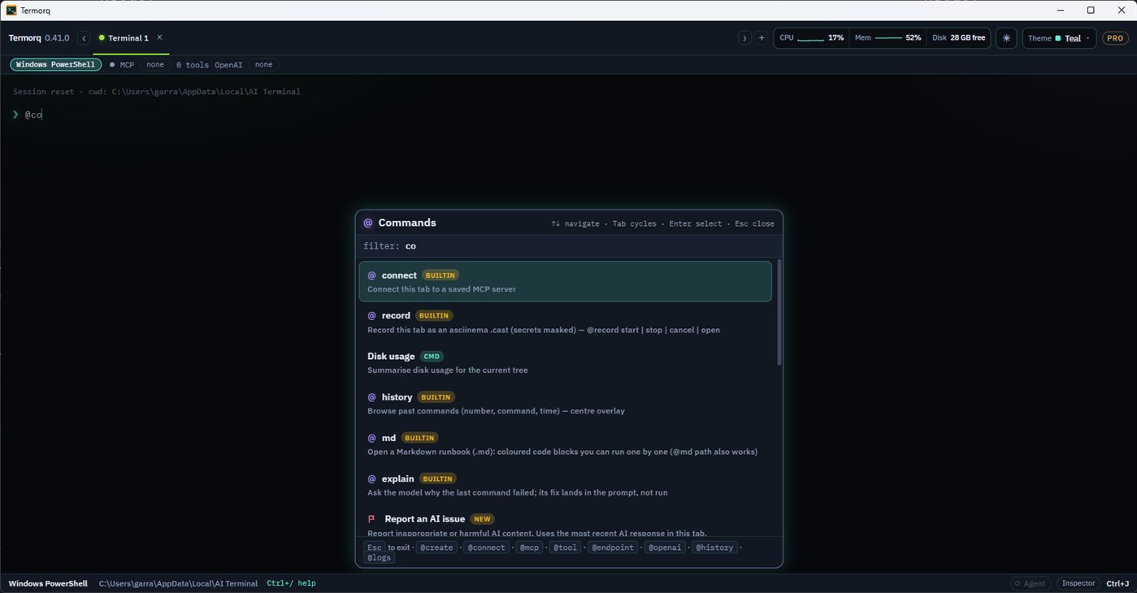Open the PRO badge
Screen dimensions: 1137x593
pyautogui.click(x=1115, y=38)
